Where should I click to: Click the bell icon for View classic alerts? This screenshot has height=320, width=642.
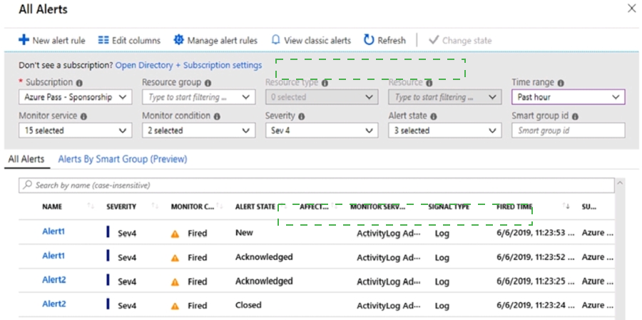(276, 40)
